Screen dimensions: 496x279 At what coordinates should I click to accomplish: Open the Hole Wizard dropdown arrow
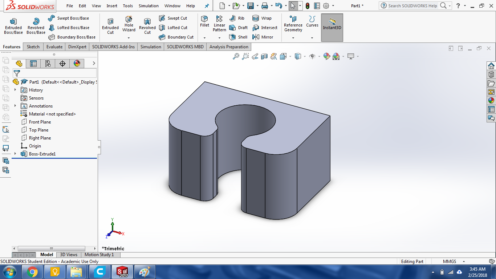pyautogui.click(x=129, y=38)
